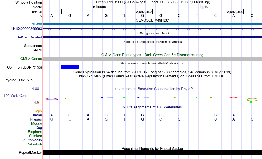
Task: Click the black RepeatMasker bar
Action: (x=152, y=152)
